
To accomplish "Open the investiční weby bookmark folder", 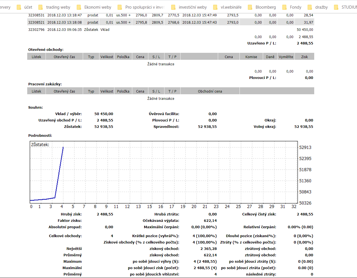I will 189,7.
